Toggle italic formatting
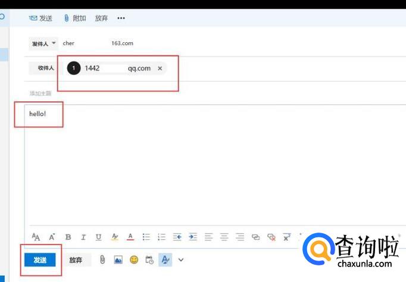This screenshot has width=406, height=282. [x=83, y=237]
